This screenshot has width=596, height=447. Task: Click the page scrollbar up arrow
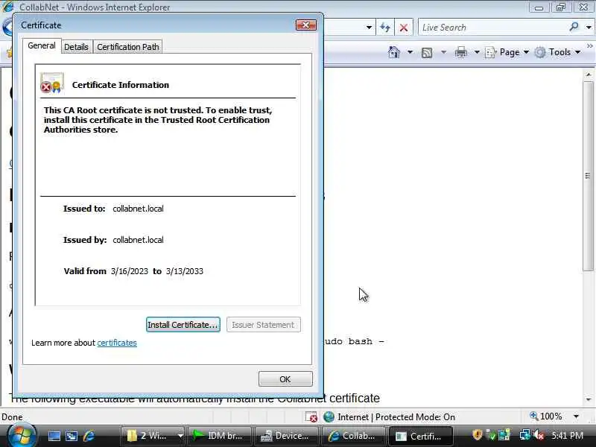point(589,75)
